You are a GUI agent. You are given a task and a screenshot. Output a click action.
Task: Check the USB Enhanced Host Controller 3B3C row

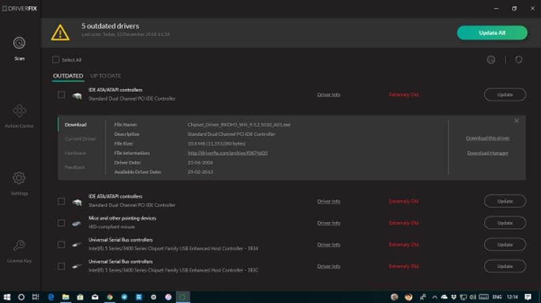click(61, 266)
